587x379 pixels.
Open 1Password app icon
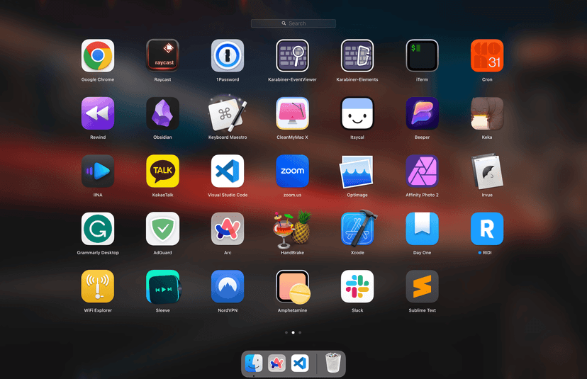point(228,56)
